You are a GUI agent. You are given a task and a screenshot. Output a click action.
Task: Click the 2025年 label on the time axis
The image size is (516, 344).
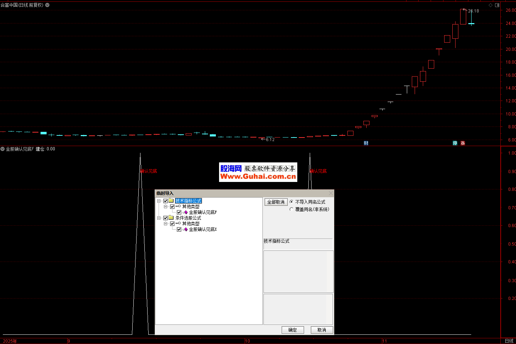10,341
